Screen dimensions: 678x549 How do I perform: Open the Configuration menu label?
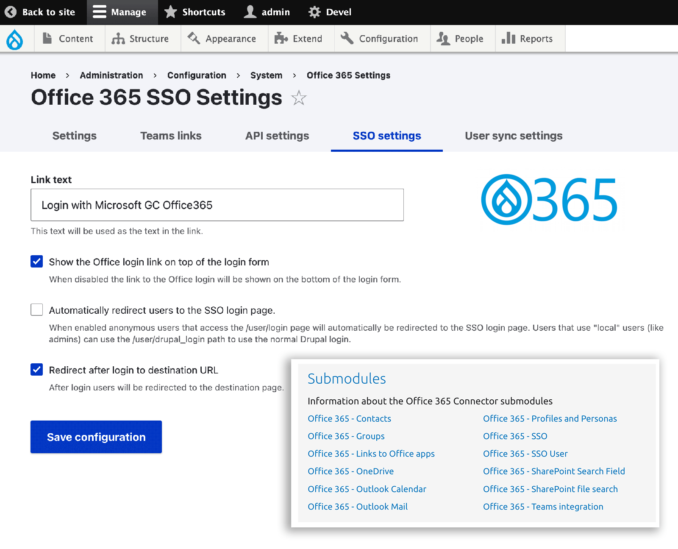[x=388, y=39]
